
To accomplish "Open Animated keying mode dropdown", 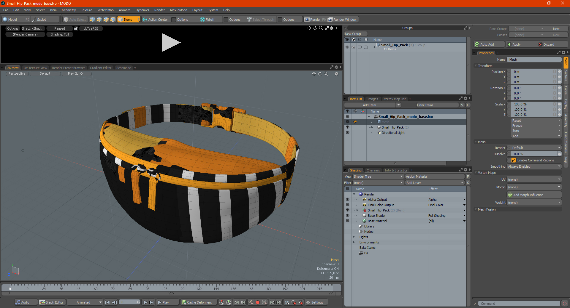I will 85,302.
